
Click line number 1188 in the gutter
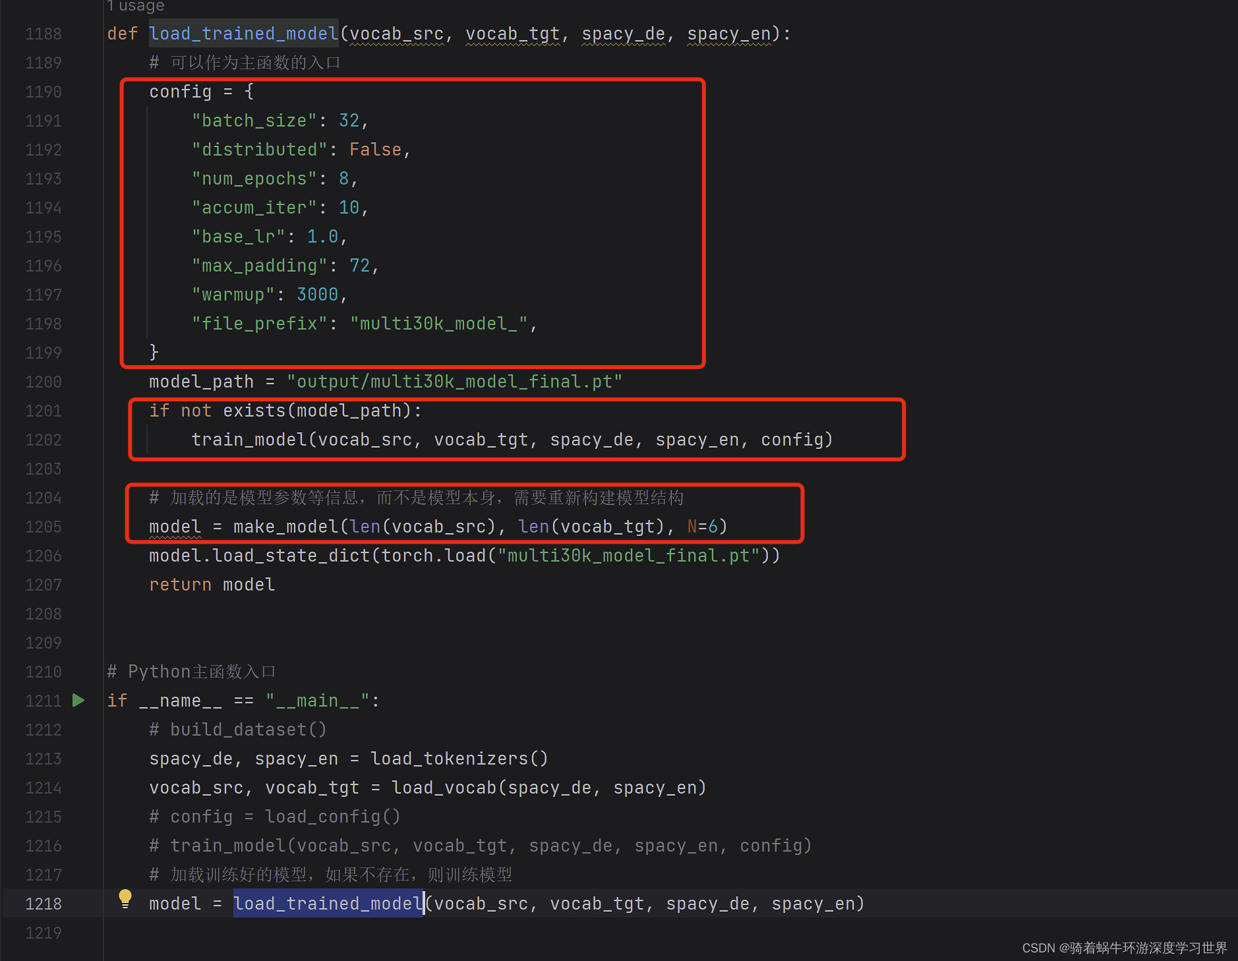44,34
